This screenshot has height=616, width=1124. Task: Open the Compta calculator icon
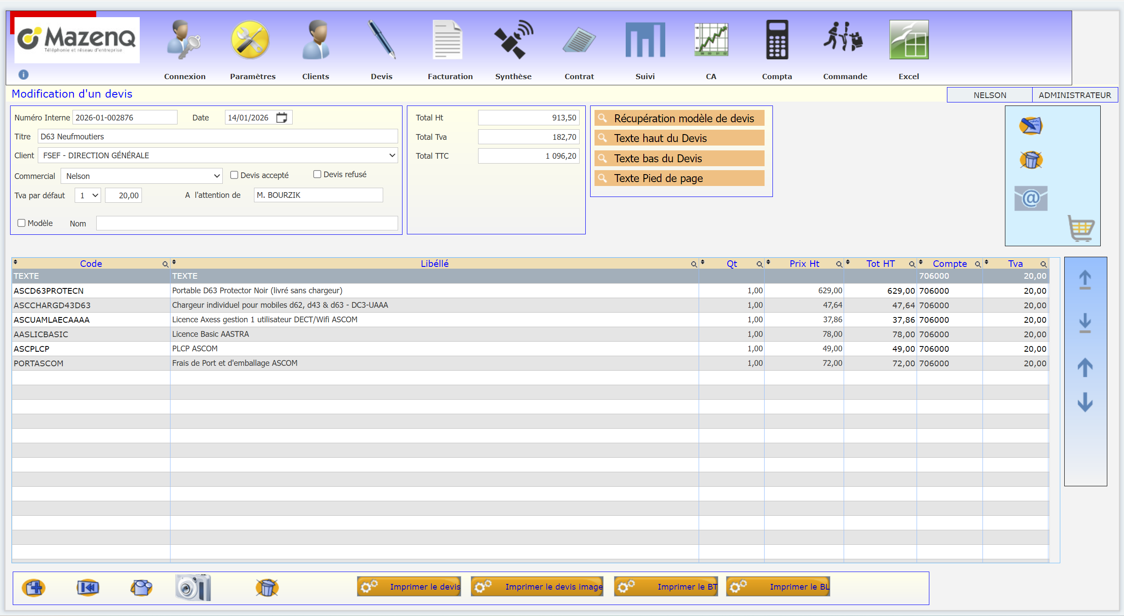(777, 40)
